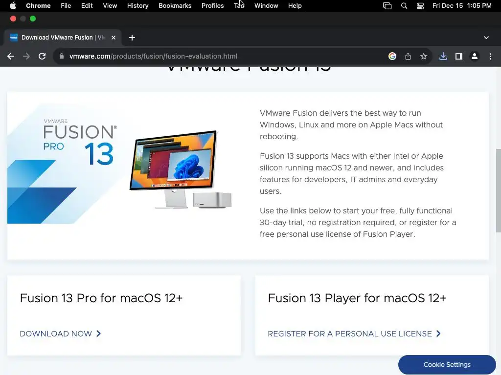Open the View menu
Image resolution: width=501 pixels, height=375 pixels.
click(x=110, y=6)
